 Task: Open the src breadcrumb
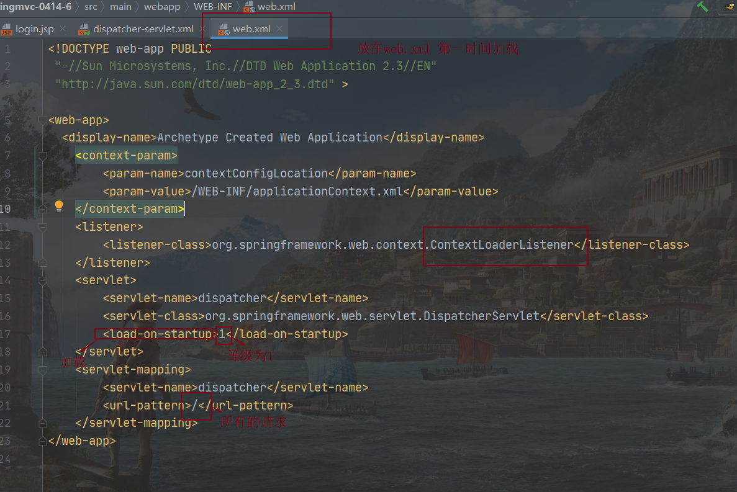coord(91,7)
